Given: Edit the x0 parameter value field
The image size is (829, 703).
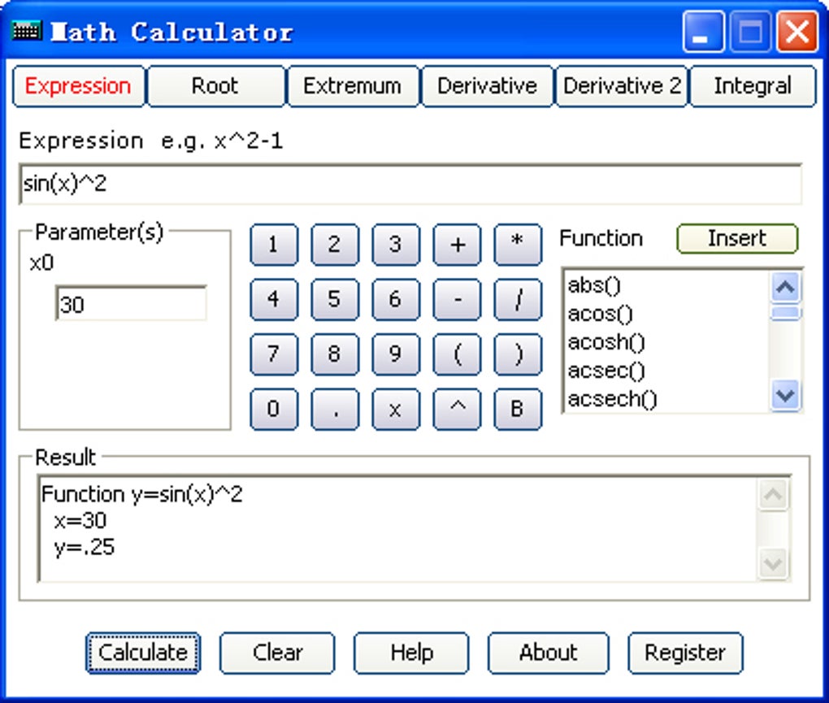Looking at the screenshot, I should [130, 304].
